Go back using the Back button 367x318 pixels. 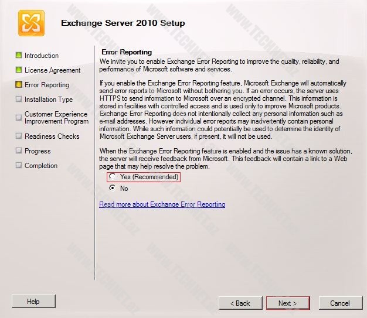click(240, 303)
